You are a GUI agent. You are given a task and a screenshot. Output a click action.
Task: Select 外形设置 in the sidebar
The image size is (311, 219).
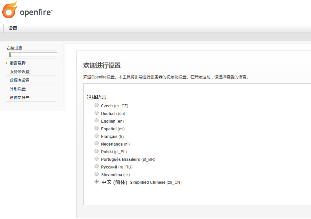click(x=18, y=89)
